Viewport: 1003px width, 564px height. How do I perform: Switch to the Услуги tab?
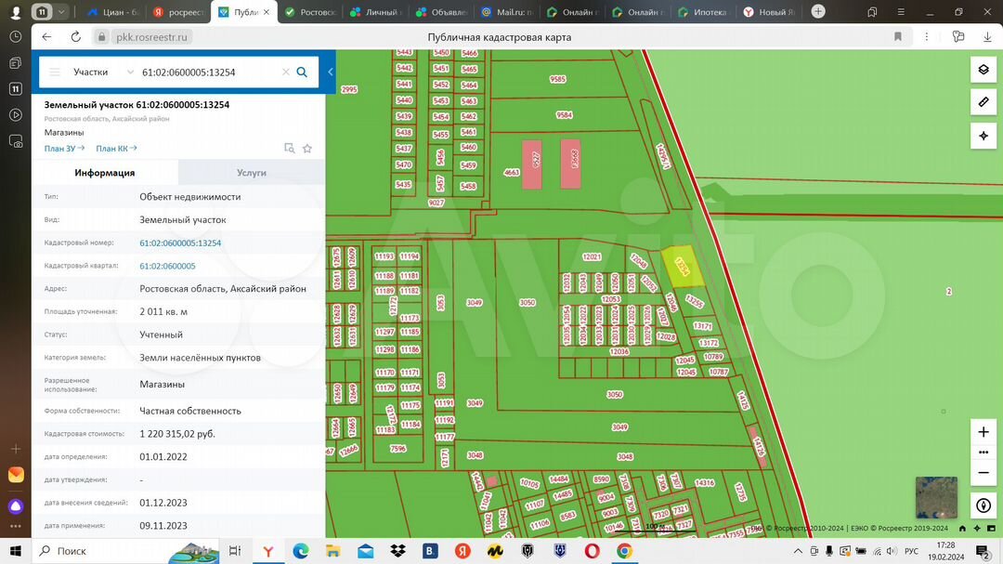click(x=251, y=173)
